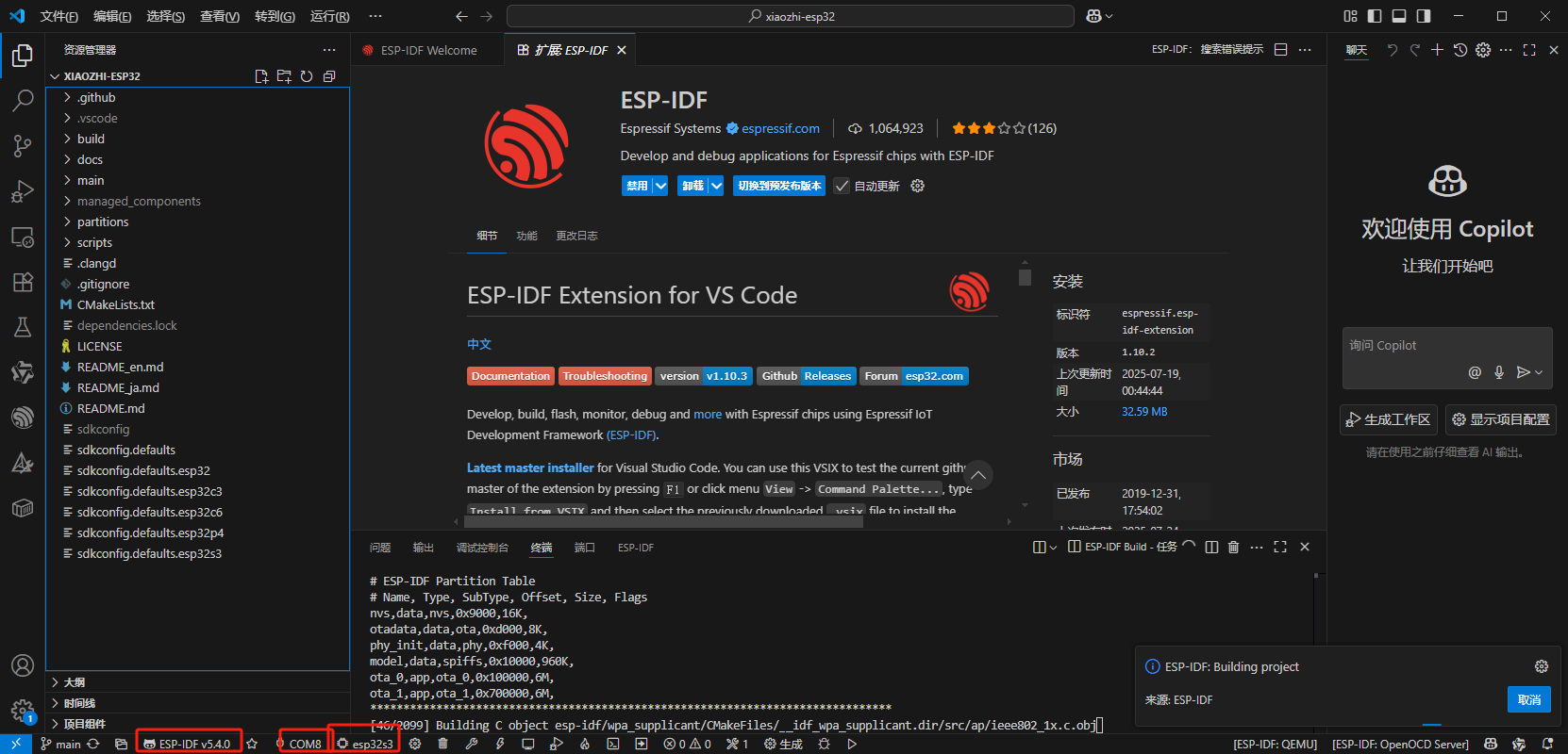
Task: Click ESP-IDF build flash monitor flame icon
Action: pyautogui.click(x=585, y=744)
